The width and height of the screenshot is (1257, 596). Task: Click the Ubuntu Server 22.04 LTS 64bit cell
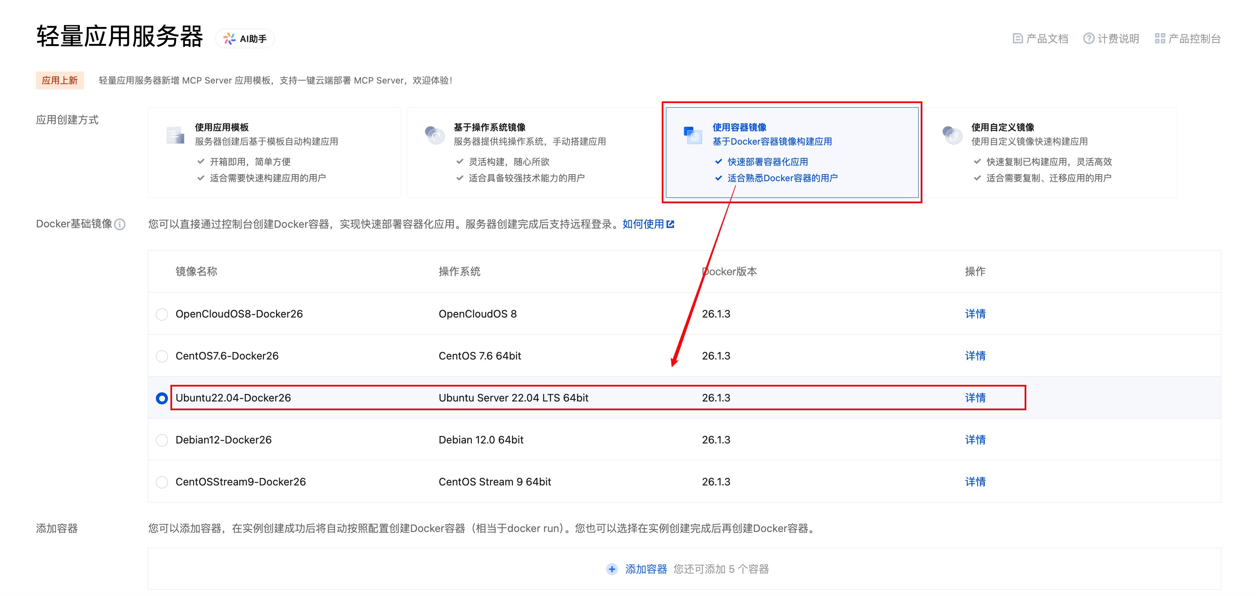(x=513, y=397)
